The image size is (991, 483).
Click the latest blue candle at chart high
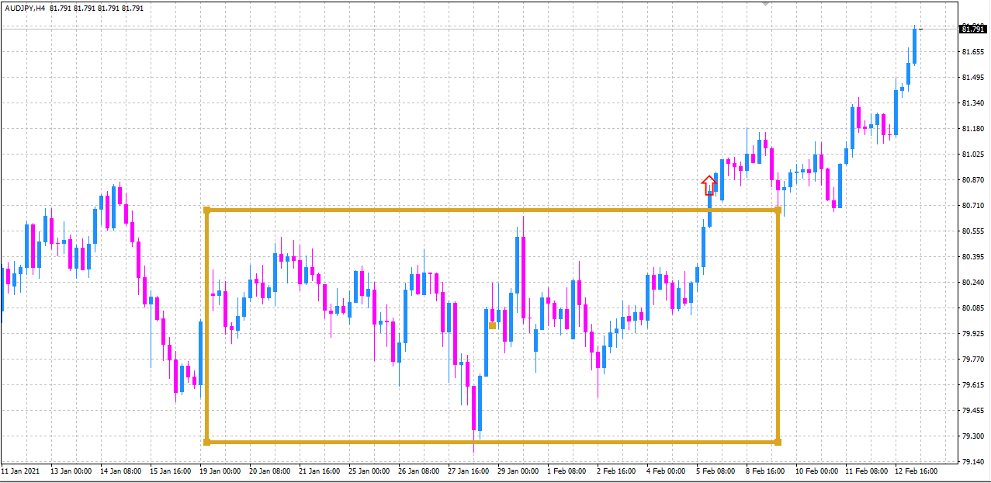click(915, 47)
